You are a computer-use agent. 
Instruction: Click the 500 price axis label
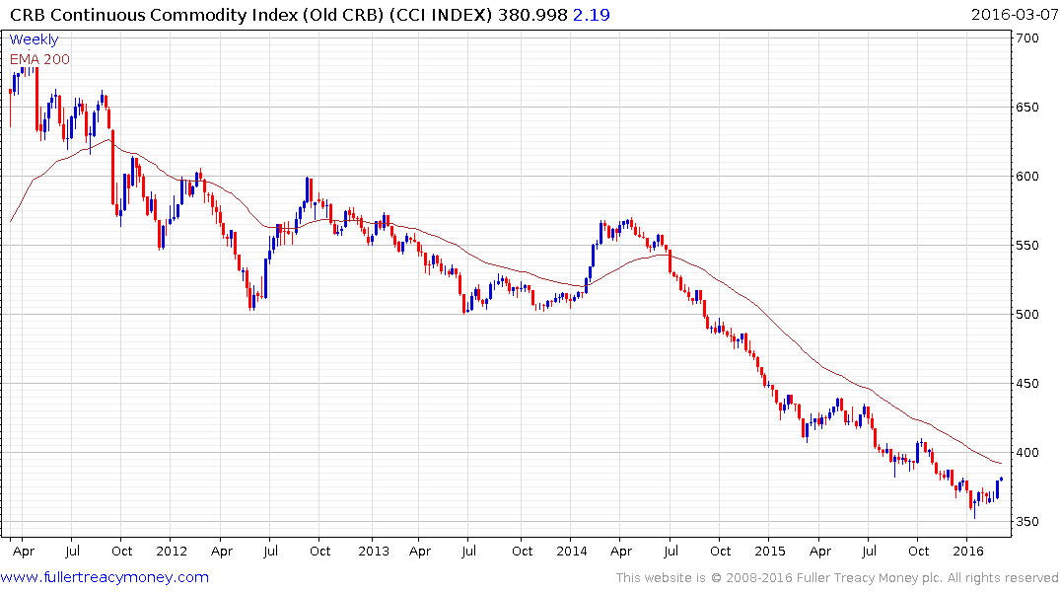point(1027,315)
